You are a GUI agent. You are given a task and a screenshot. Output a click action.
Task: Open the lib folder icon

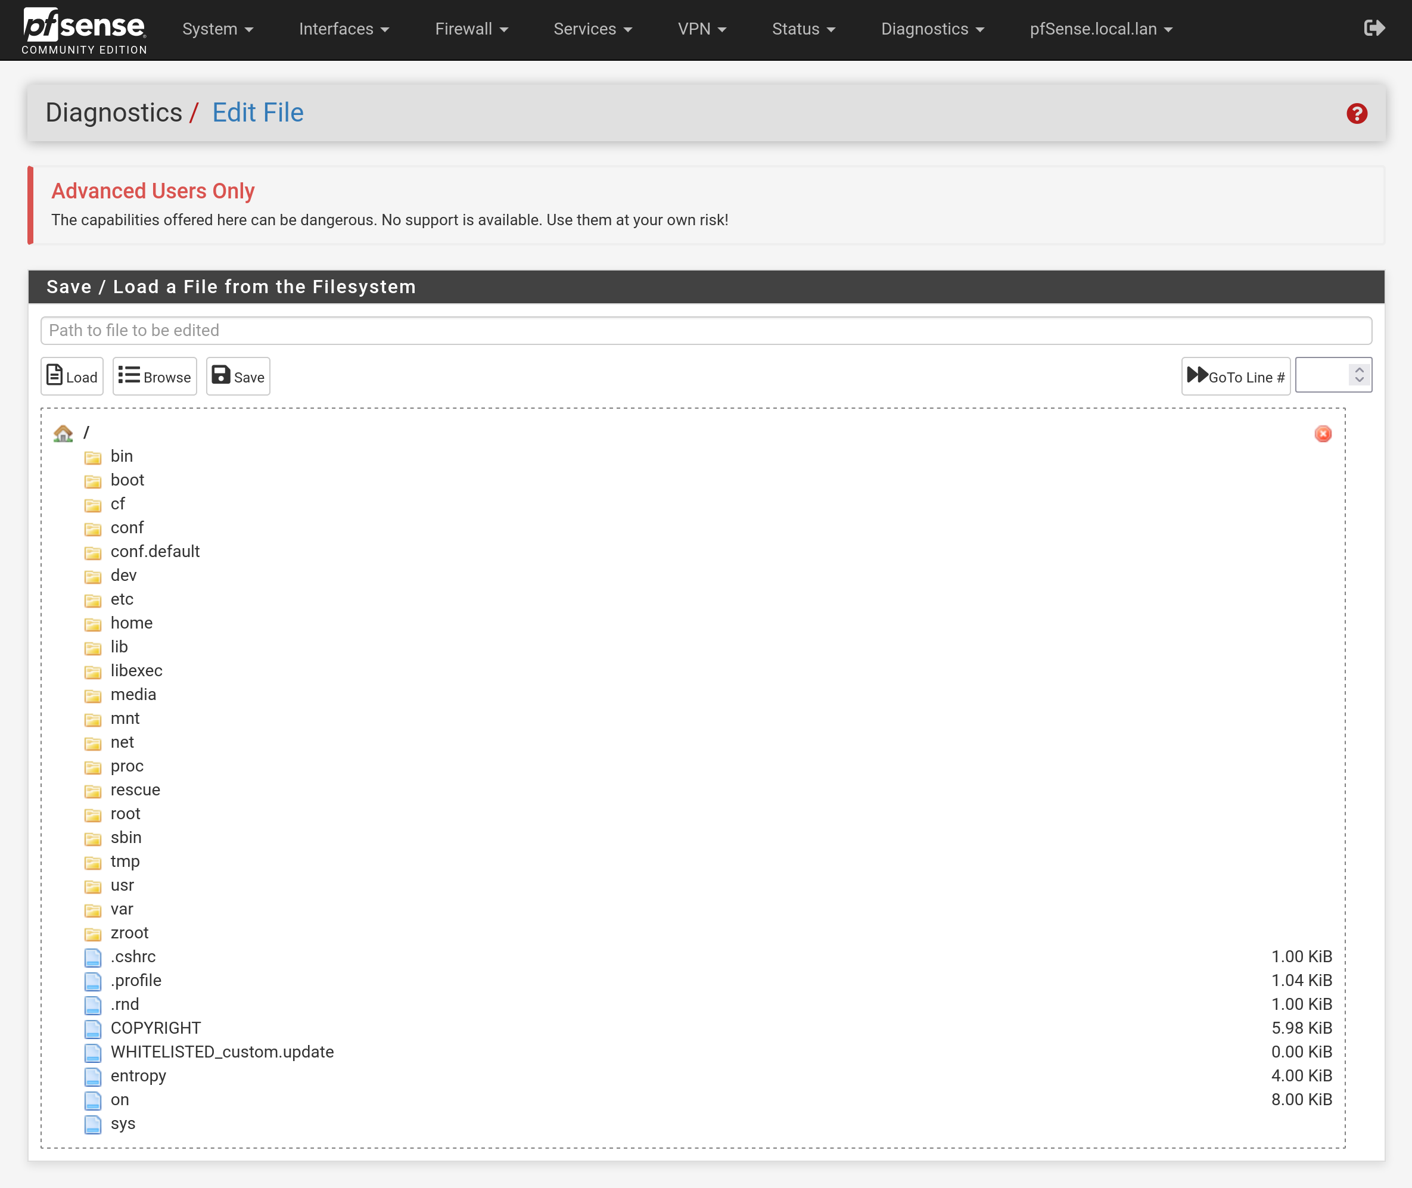pos(93,649)
